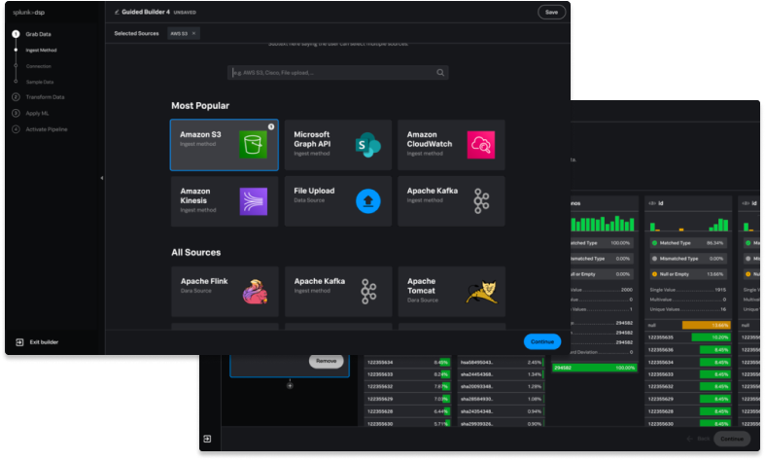765x460 pixels.
Task: Click the Guided Builder 4 title
Action: coord(146,13)
